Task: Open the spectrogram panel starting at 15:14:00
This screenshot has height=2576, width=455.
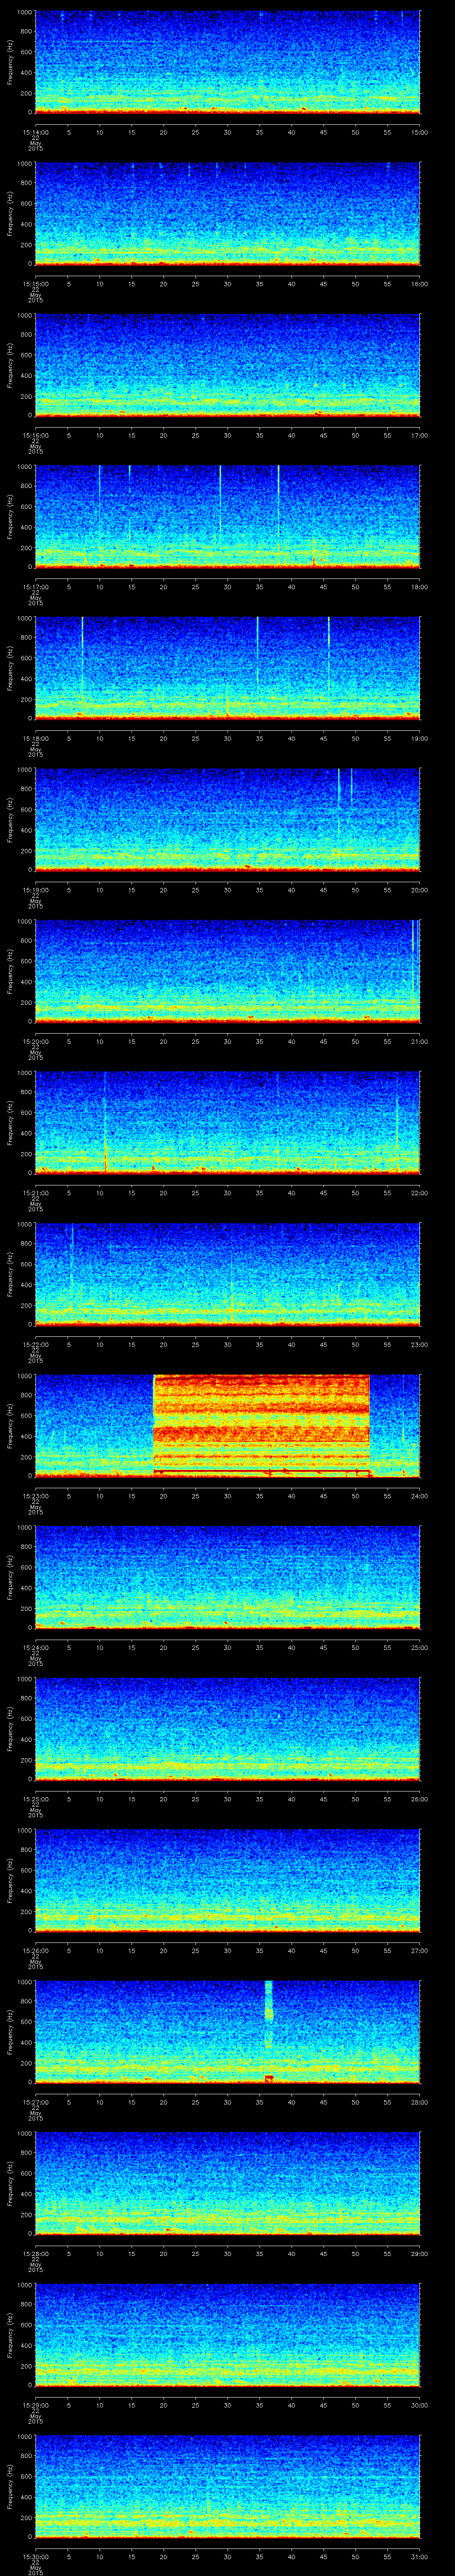Action: [x=227, y=63]
